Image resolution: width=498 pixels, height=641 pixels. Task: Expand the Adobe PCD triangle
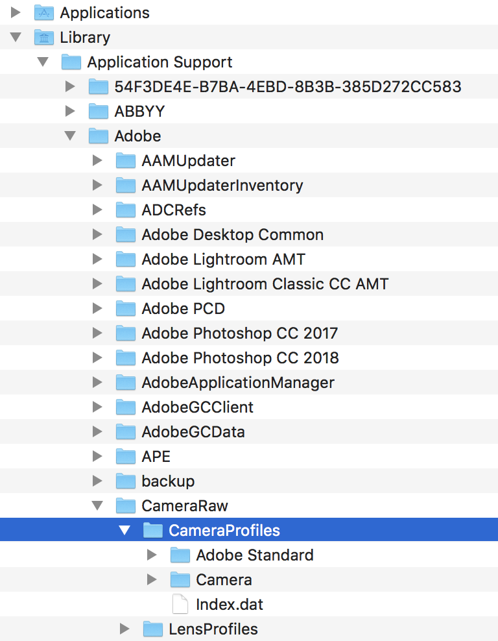tap(97, 309)
